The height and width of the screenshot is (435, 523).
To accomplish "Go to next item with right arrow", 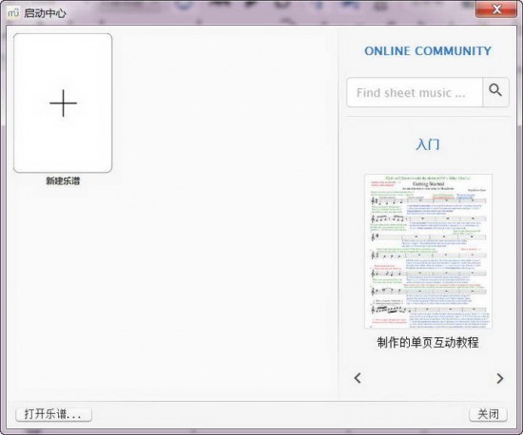I will coord(499,378).
